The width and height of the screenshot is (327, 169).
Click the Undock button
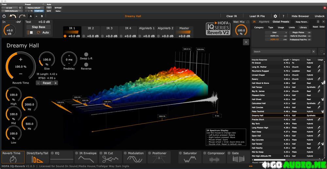pos(319,16)
